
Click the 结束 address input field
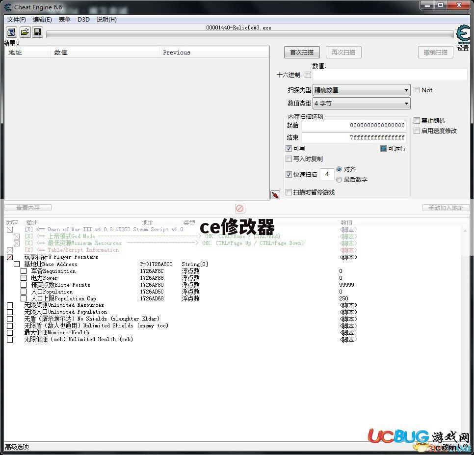[x=354, y=137]
